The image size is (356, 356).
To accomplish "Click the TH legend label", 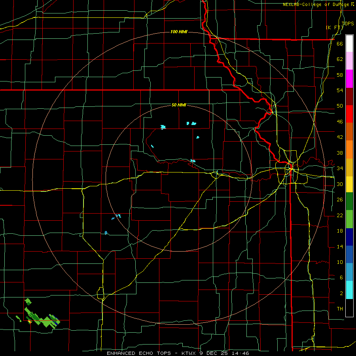I will click(x=340, y=309).
